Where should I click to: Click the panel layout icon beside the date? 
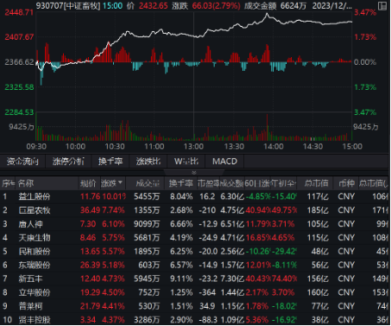[382, 6]
